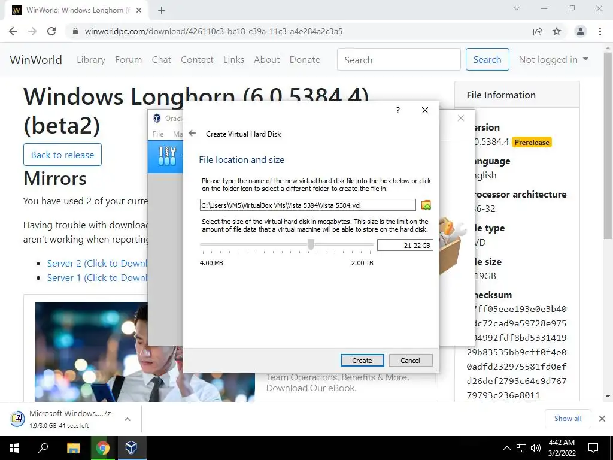Open the network icon in system tray
The width and height of the screenshot is (613, 460).
521,448
